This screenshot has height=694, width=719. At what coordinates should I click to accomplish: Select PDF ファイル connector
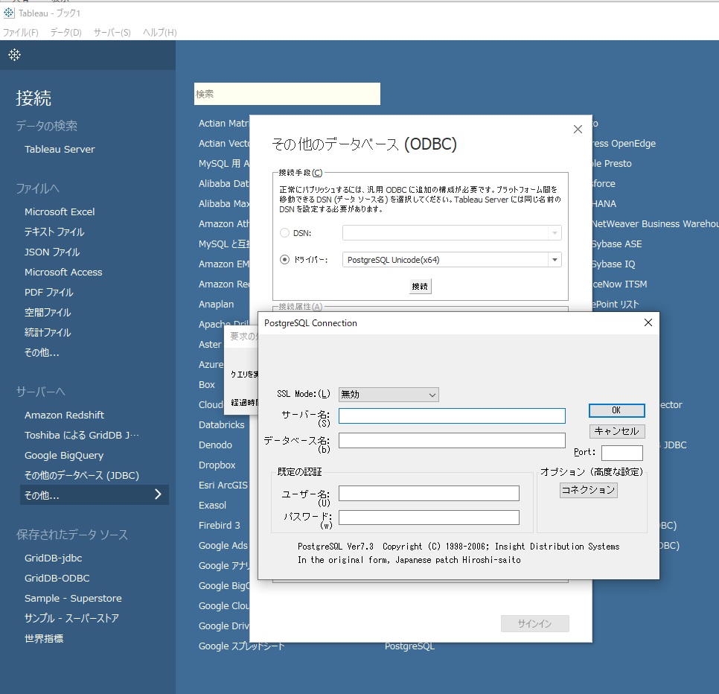click(x=48, y=293)
